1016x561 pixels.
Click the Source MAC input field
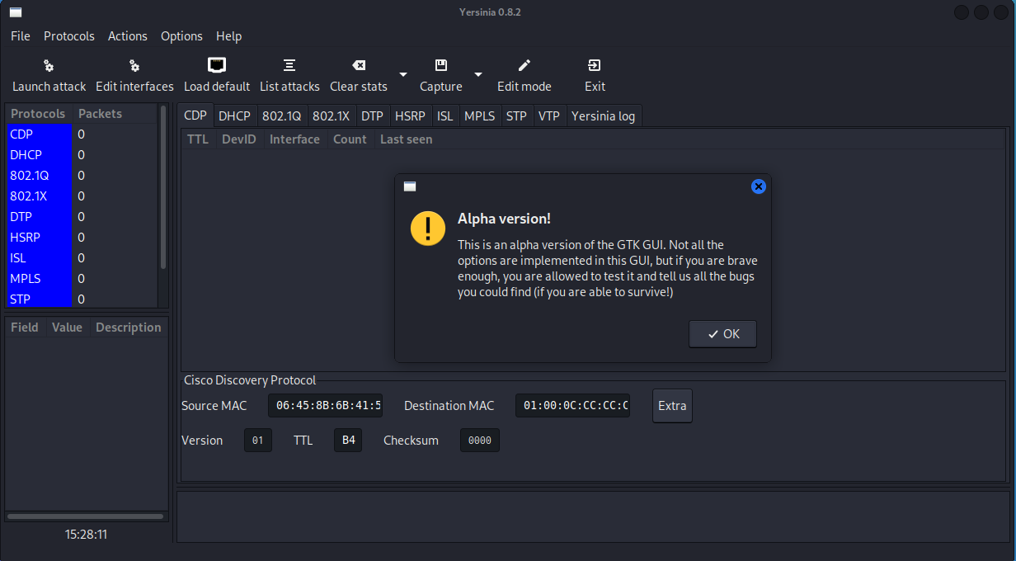pos(326,405)
